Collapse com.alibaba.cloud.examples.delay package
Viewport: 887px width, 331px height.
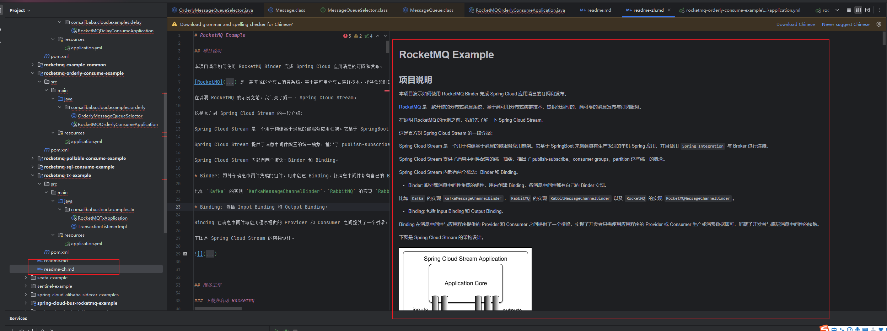pos(60,22)
